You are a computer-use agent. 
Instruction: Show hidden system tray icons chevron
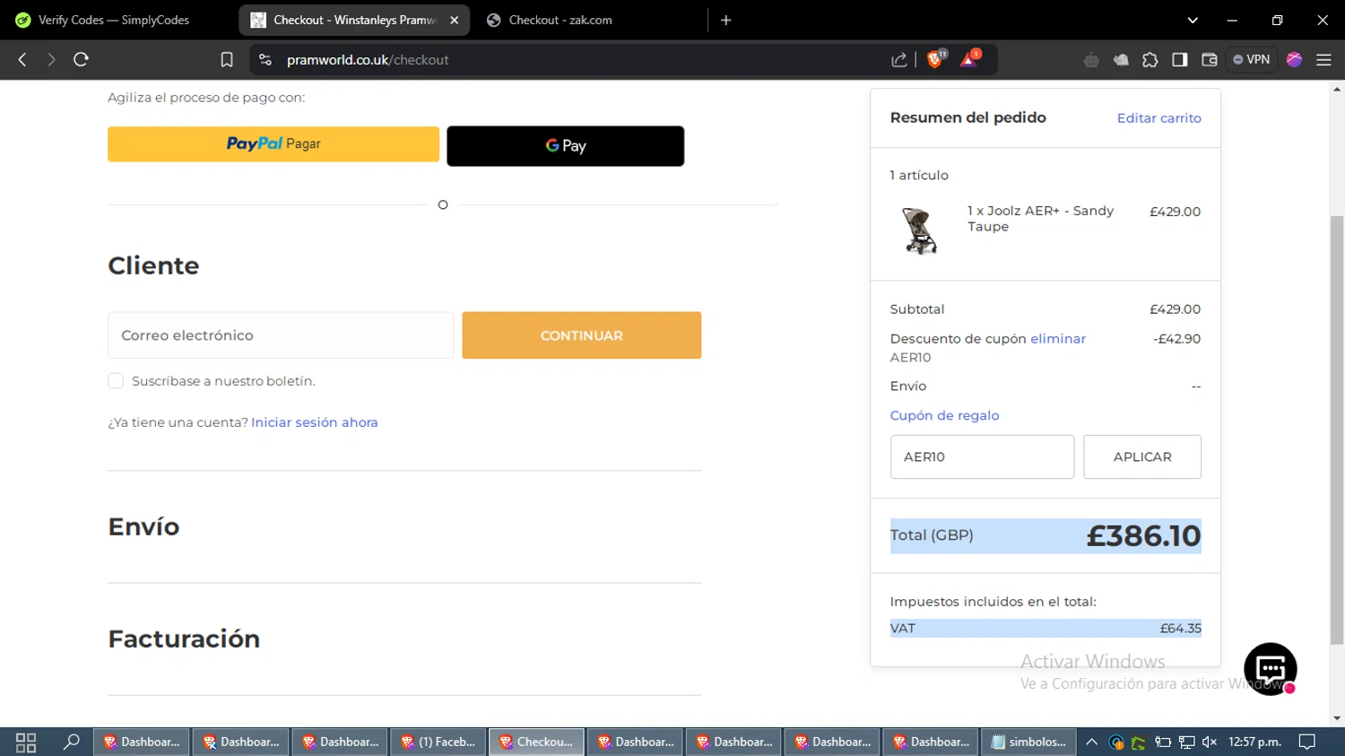point(1091,743)
